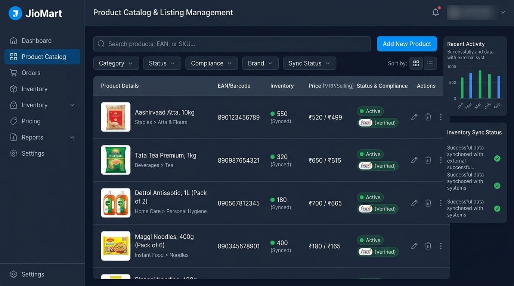Switch to grid view layout
The image size is (514, 286).
click(416, 63)
